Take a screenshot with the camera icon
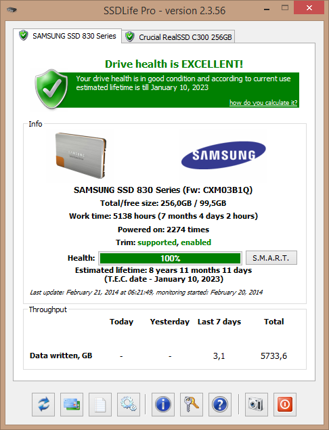 [x=257, y=404]
